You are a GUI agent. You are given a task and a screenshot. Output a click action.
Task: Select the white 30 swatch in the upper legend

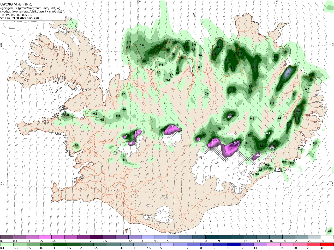pyautogui.click(x=327, y=237)
